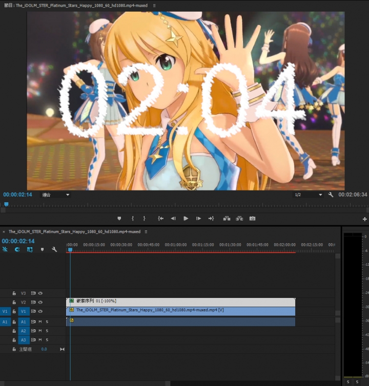Select the timeline sequence tab title
Viewport: 369px width, 386px height.
tap(74, 231)
